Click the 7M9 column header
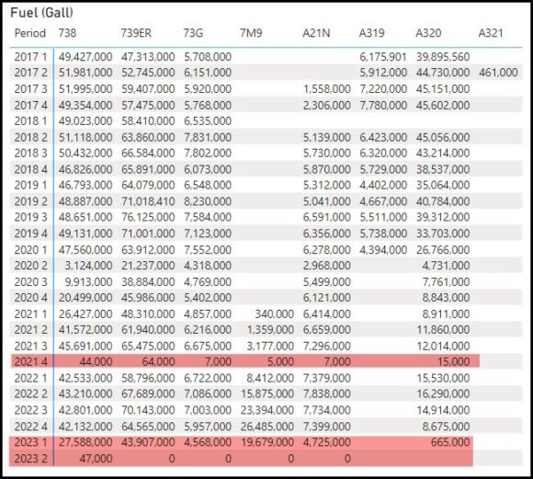The width and height of the screenshot is (533, 479). pos(251,33)
